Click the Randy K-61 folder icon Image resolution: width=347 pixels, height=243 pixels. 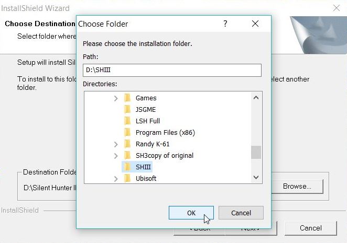(x=127, y=144)
